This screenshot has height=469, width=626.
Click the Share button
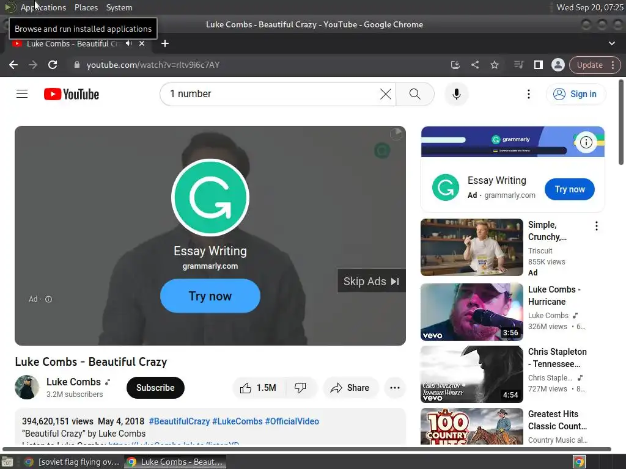(x=350, y=388)
